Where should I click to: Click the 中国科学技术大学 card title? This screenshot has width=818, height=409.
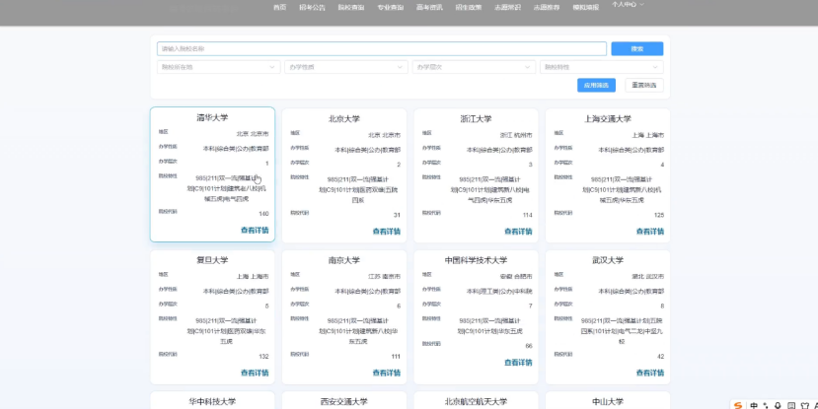coord(476,260)
